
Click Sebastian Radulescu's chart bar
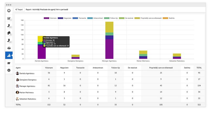coord(177,56)
